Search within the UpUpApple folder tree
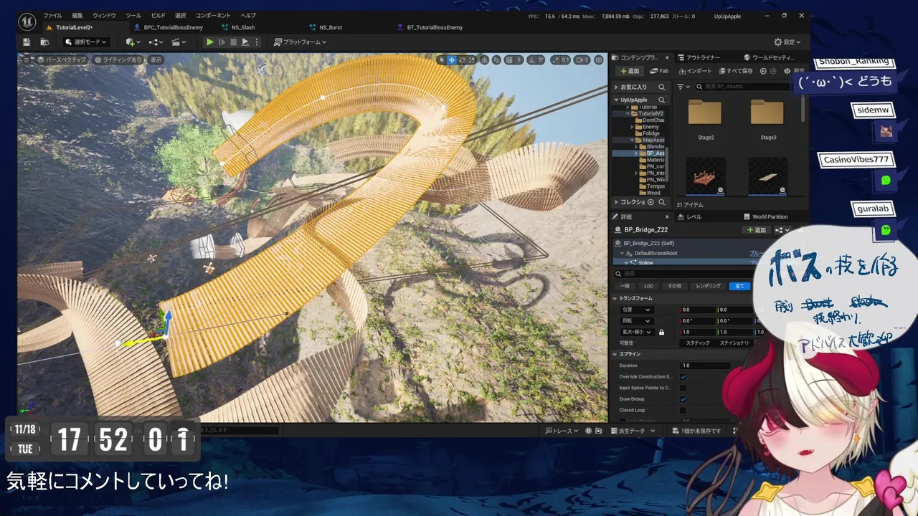The image size is (918, 516). [661, 100]
